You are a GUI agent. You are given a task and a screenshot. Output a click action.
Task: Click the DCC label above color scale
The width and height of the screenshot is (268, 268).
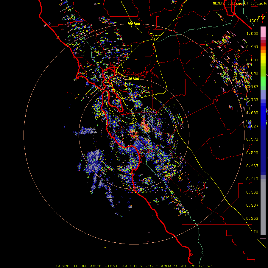[x=261, y=18]
